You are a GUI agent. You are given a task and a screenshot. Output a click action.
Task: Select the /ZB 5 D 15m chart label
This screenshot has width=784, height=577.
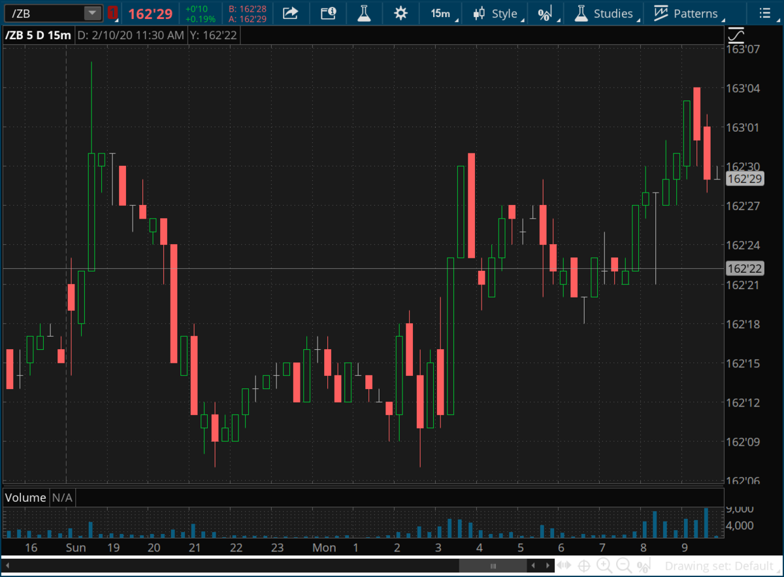coord(37,35)
